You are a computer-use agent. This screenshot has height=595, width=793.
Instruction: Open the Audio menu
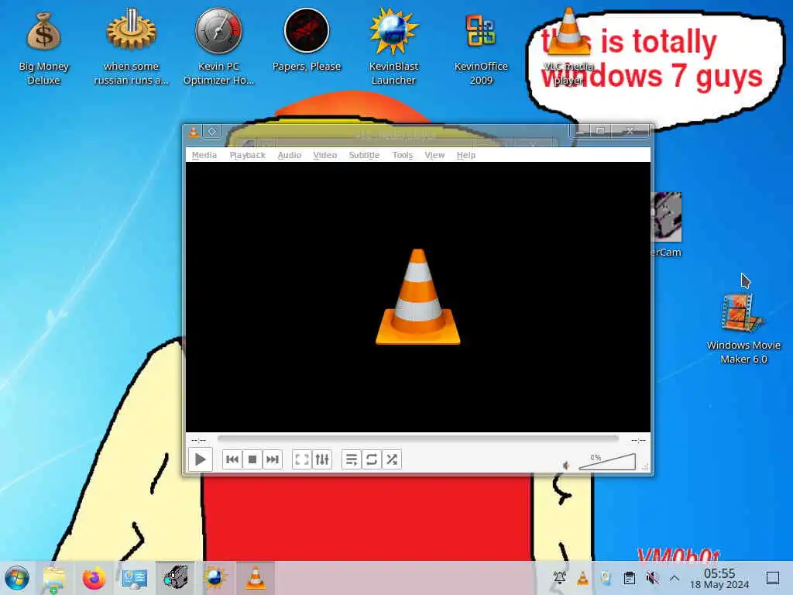290,155
